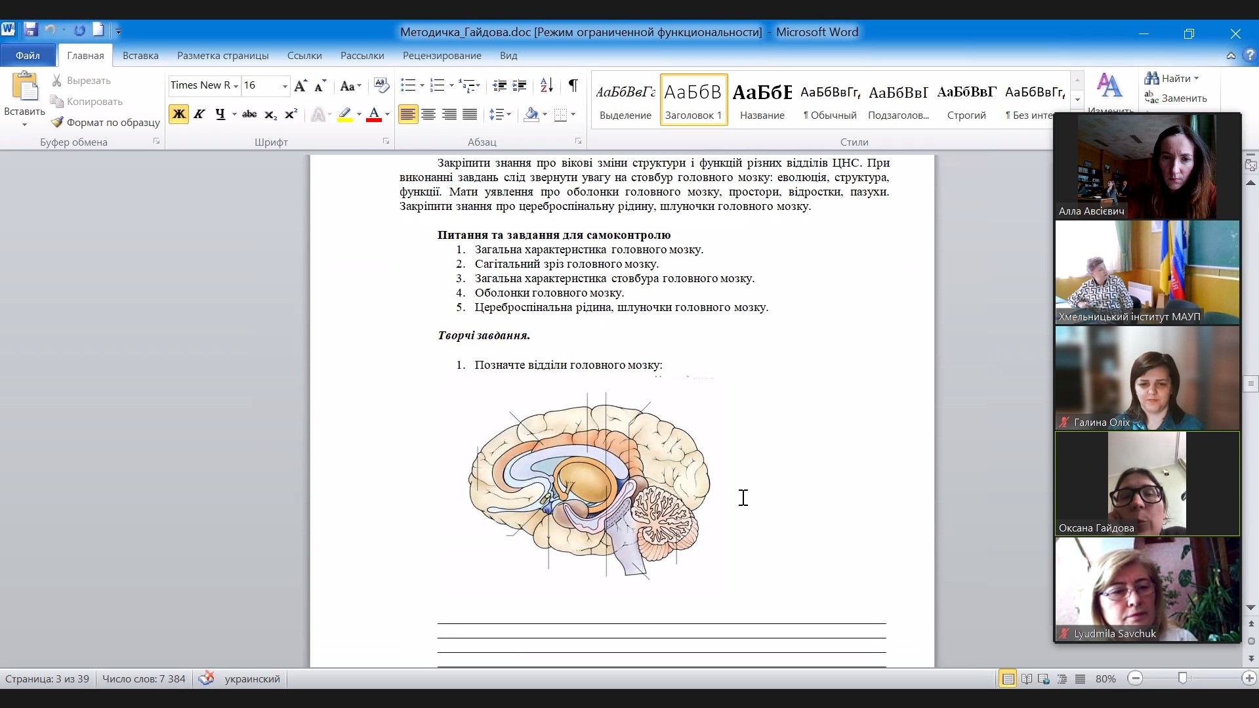This screenshot has height=708, width=1259.
Task: Show paragraph marks with pilcrow icon
Action: [x=573, y=85]
